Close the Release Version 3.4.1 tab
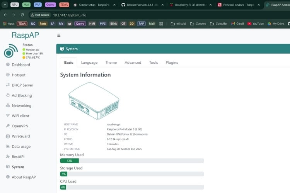Screen dimensions: 290x193 (162, 5)
